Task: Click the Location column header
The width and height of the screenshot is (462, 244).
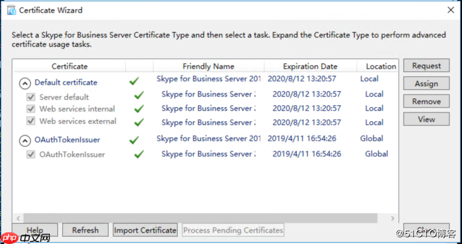Action: coord(377,66)
